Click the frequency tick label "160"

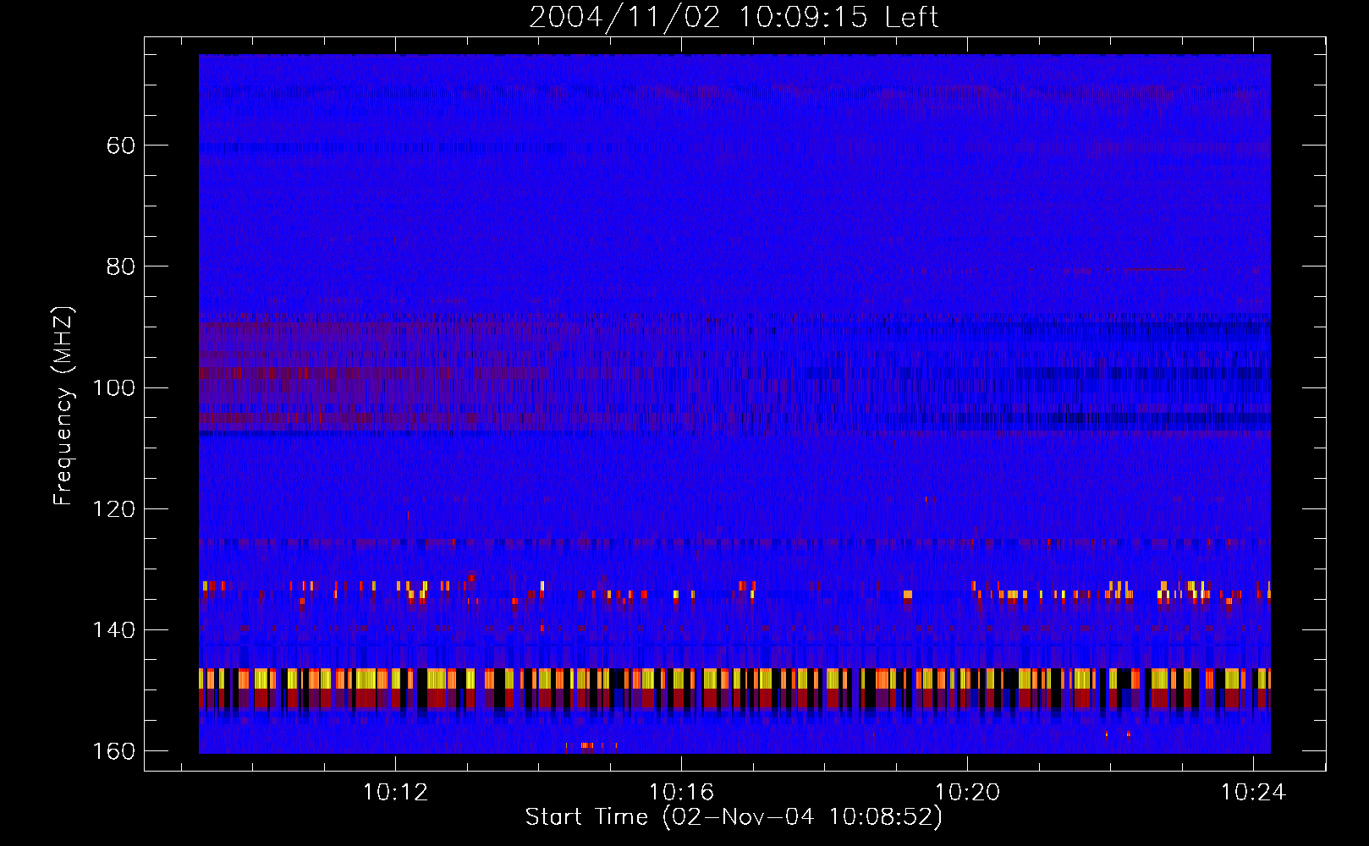click(x=115, y=751)
